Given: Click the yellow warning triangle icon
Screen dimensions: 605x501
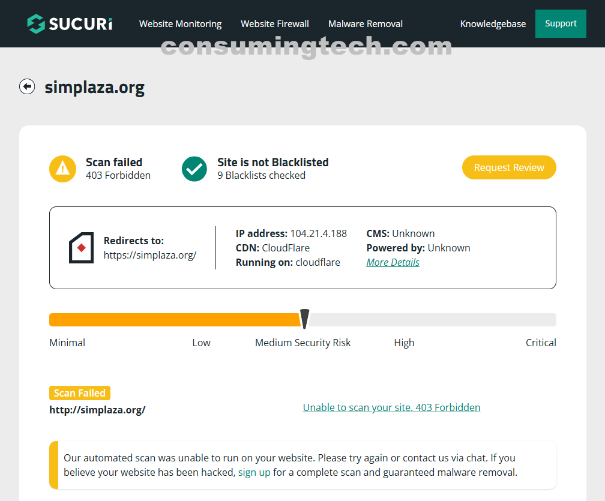Looking at the screenshot, I should (62, 169).
